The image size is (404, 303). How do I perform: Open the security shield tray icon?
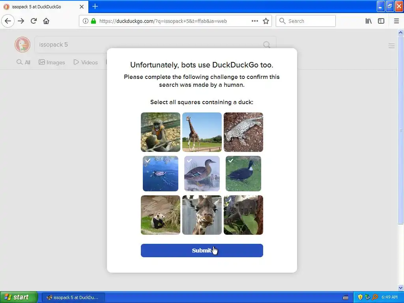point(360,297)
